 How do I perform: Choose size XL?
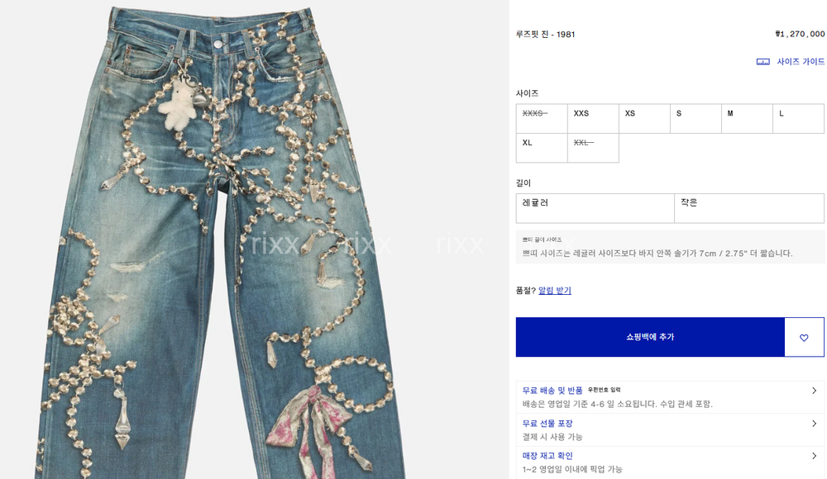[x=542, y=148]
